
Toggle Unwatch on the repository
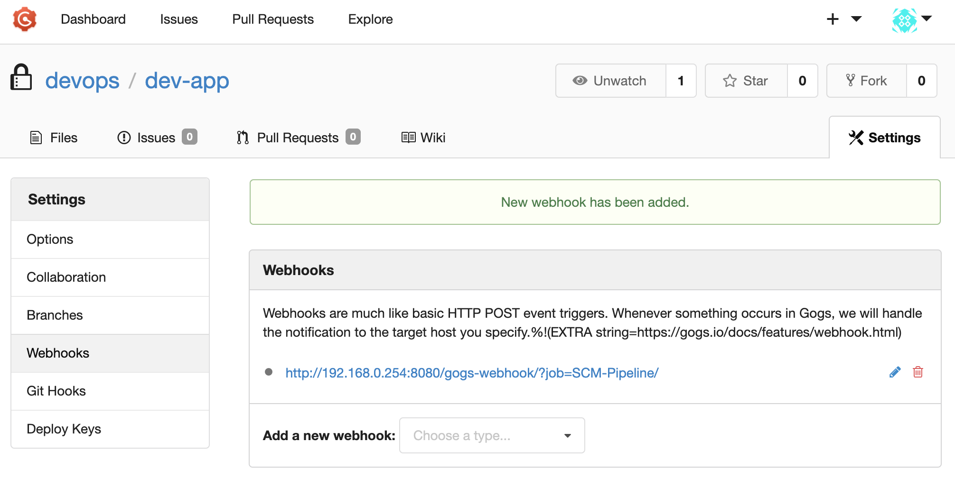point(611,81)
